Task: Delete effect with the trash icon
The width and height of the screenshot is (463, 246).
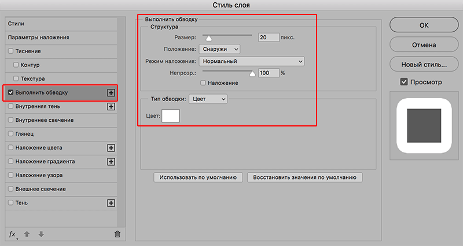Action: pos(117,234)
